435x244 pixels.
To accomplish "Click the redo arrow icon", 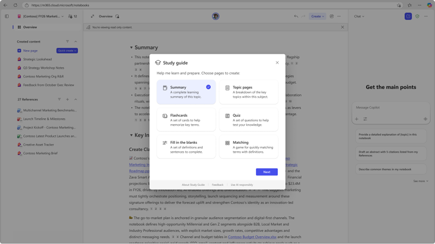I will click(303, 16).
